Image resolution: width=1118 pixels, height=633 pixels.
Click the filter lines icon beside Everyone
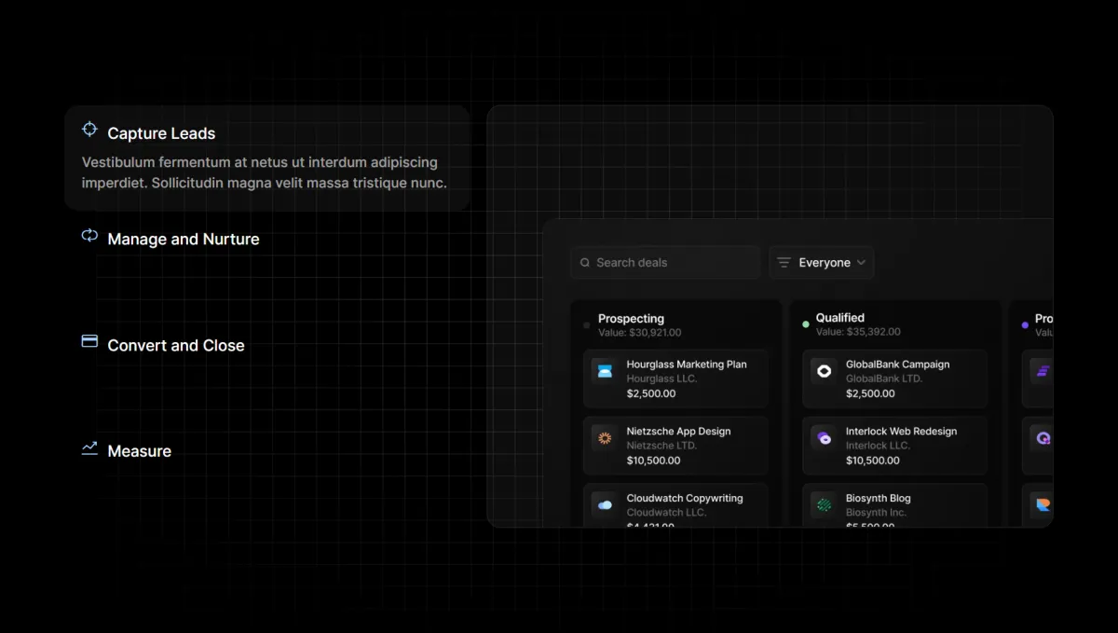[x=784, y=263]
